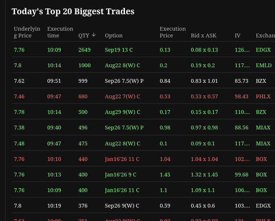
Task: Click quantity value 496
Action: pyautogui.click(x=83, y=128)
